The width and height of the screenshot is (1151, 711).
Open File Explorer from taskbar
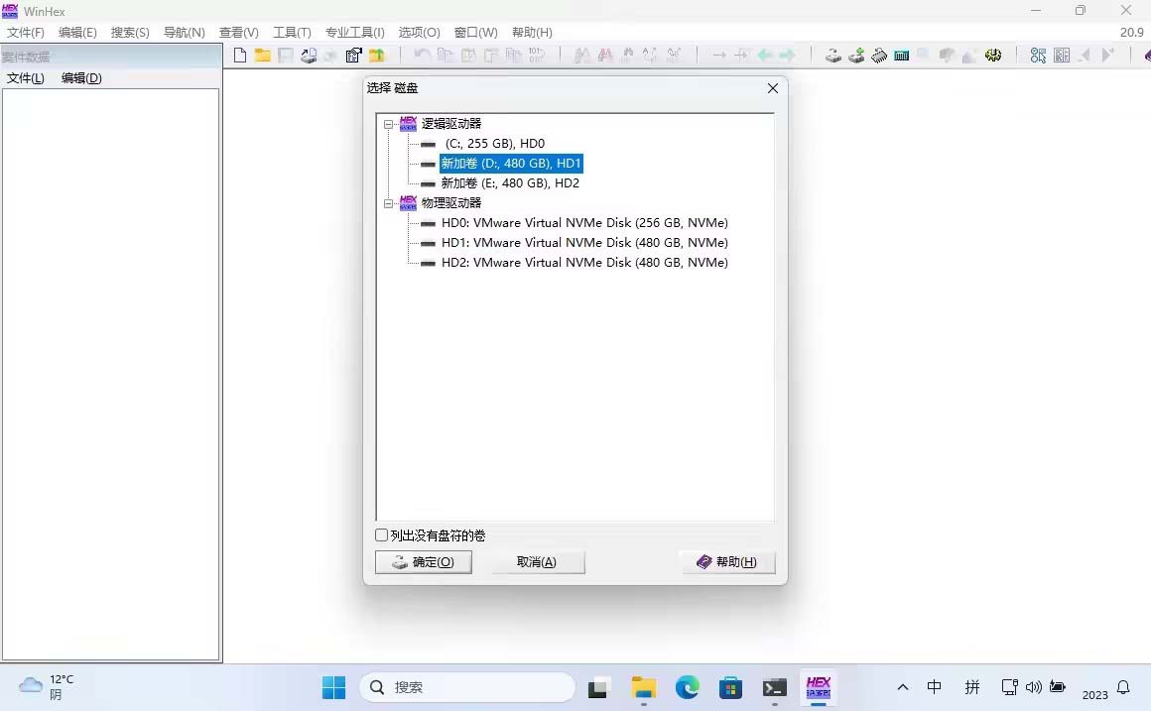click(644, 687)
